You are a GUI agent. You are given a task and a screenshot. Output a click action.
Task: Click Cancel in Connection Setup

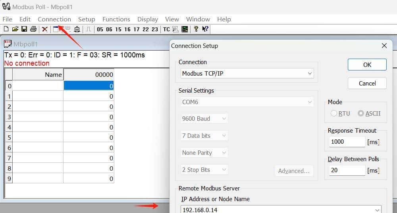(x=367, y=83)
